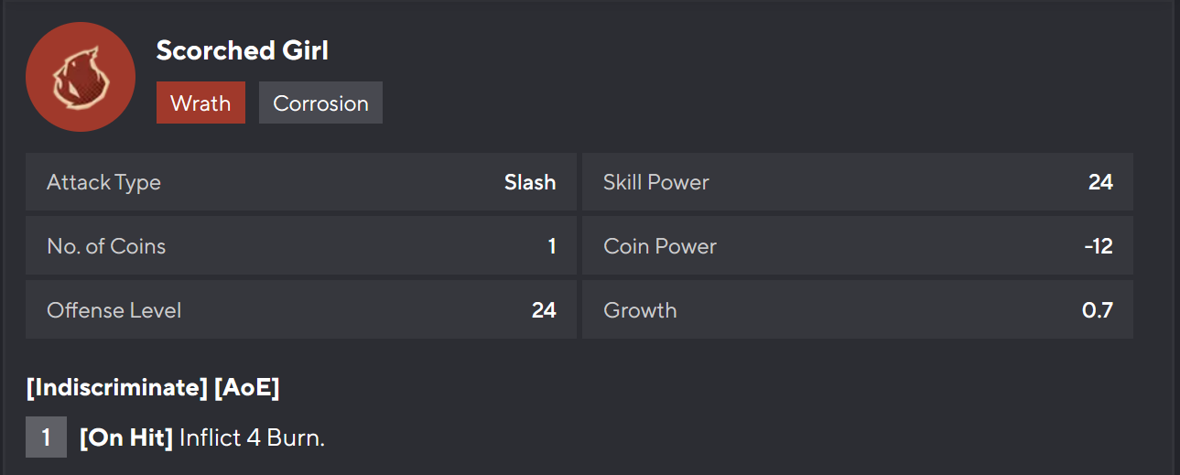Click the [On Hit] keyword

(x=126, y=438)
